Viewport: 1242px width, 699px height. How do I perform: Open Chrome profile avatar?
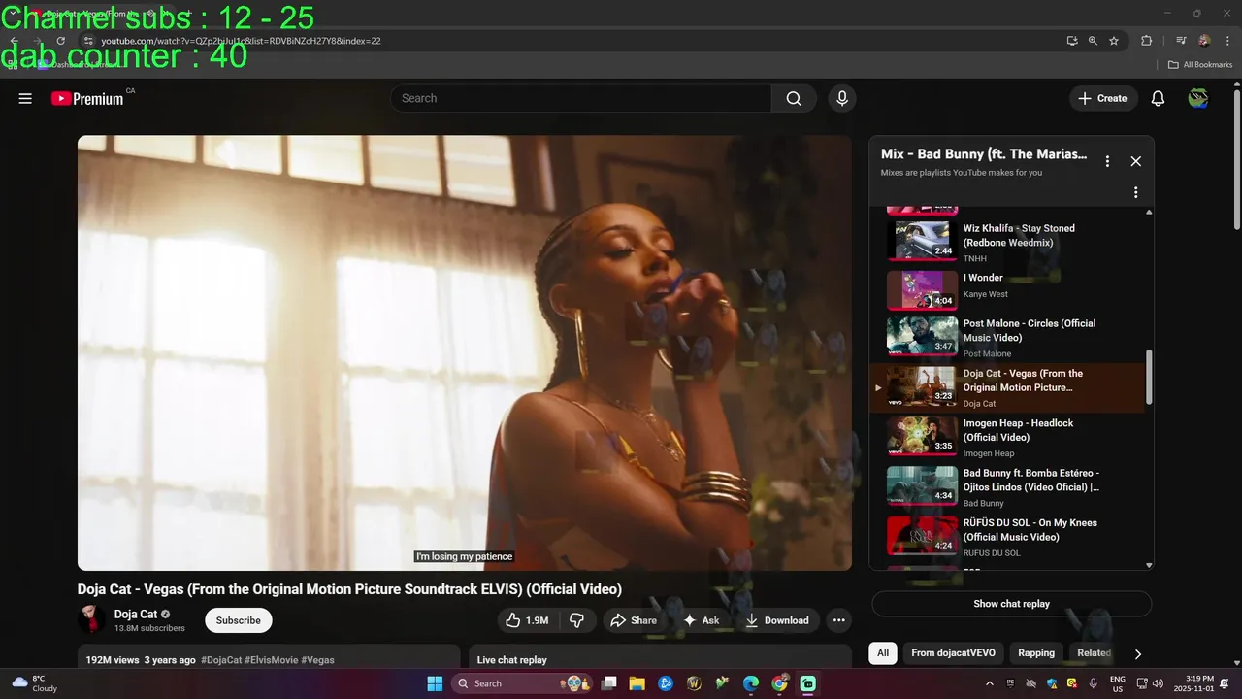1204,41
